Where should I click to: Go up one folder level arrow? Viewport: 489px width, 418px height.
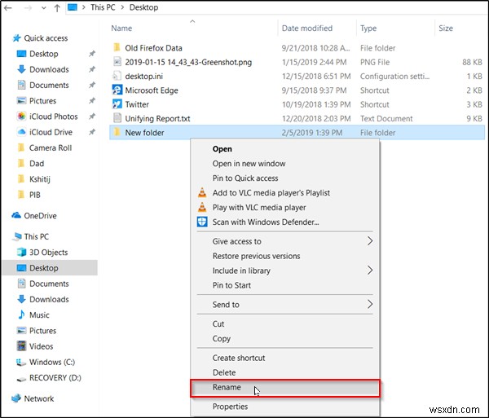tap(57, 8)
